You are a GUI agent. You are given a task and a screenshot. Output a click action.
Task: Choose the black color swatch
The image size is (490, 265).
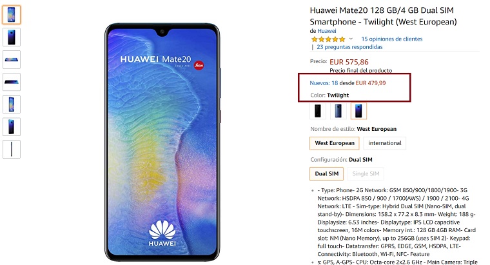(318, 111)
